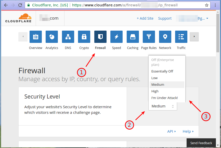The height and width of the screenshot is (148, 221).
Task: Select 'Medium' option in the dropdown list
Action: coord(167,84)
